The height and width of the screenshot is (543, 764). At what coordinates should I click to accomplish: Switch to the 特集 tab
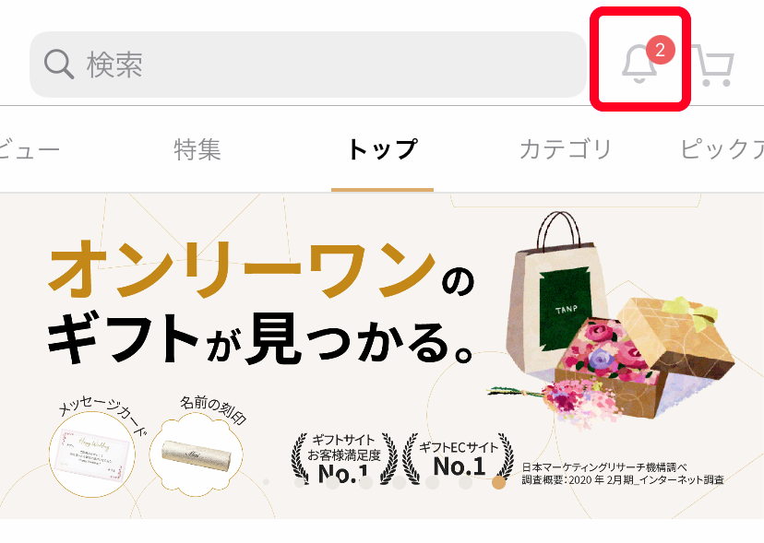(197, 149)
